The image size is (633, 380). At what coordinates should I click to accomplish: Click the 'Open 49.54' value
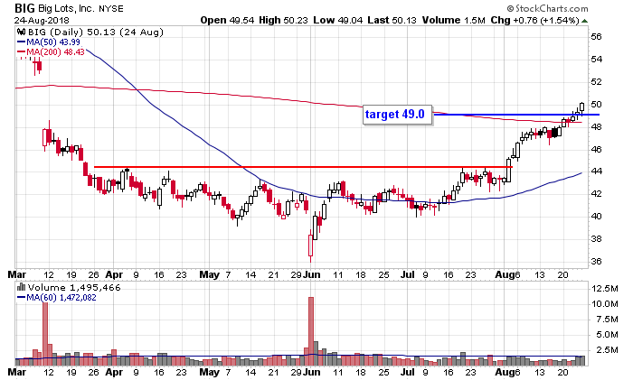point(227,20)
